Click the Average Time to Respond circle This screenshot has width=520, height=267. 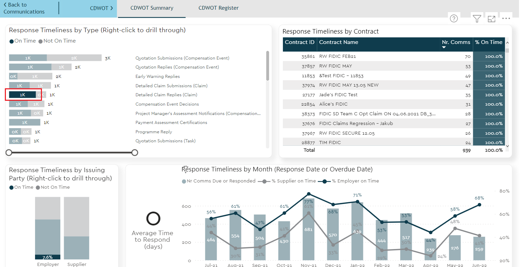coord(153,219)
